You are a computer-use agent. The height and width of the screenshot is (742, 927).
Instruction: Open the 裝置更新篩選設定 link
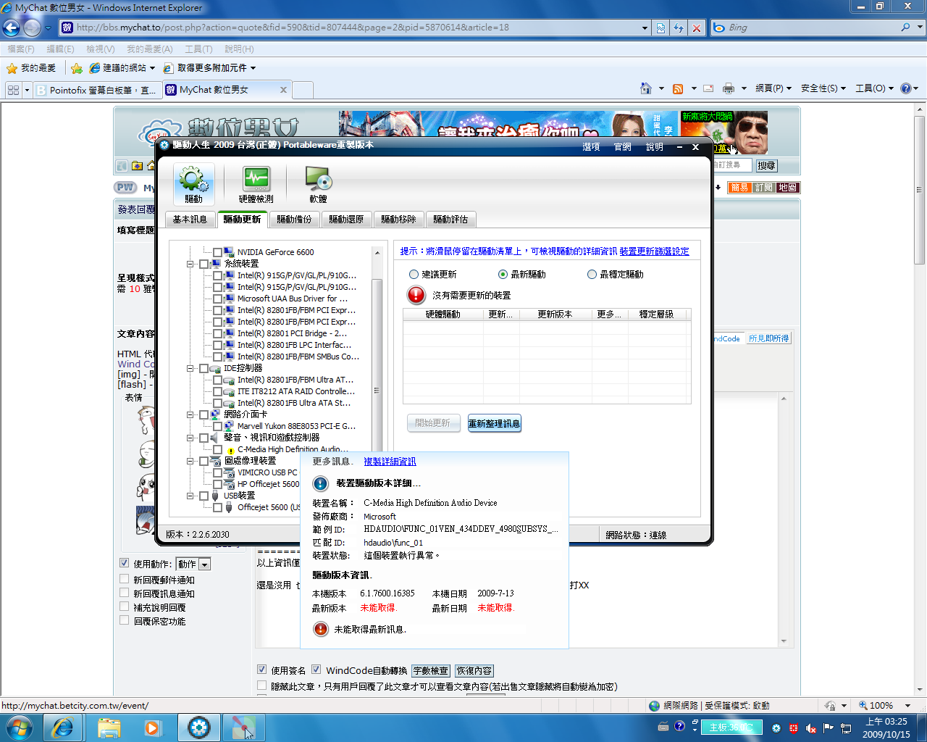(655, 251)
